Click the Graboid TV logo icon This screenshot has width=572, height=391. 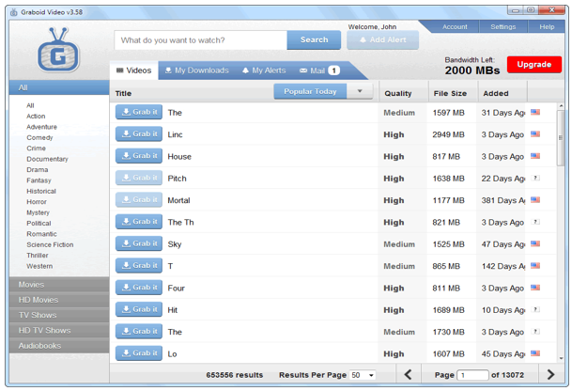pyautogui.click(x=58, y=50)
